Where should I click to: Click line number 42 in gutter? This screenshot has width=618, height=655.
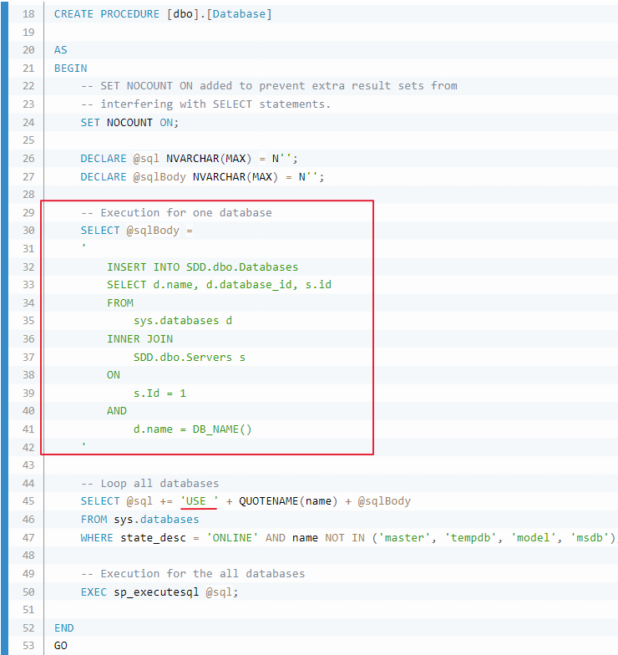click(x=28, y=448)
